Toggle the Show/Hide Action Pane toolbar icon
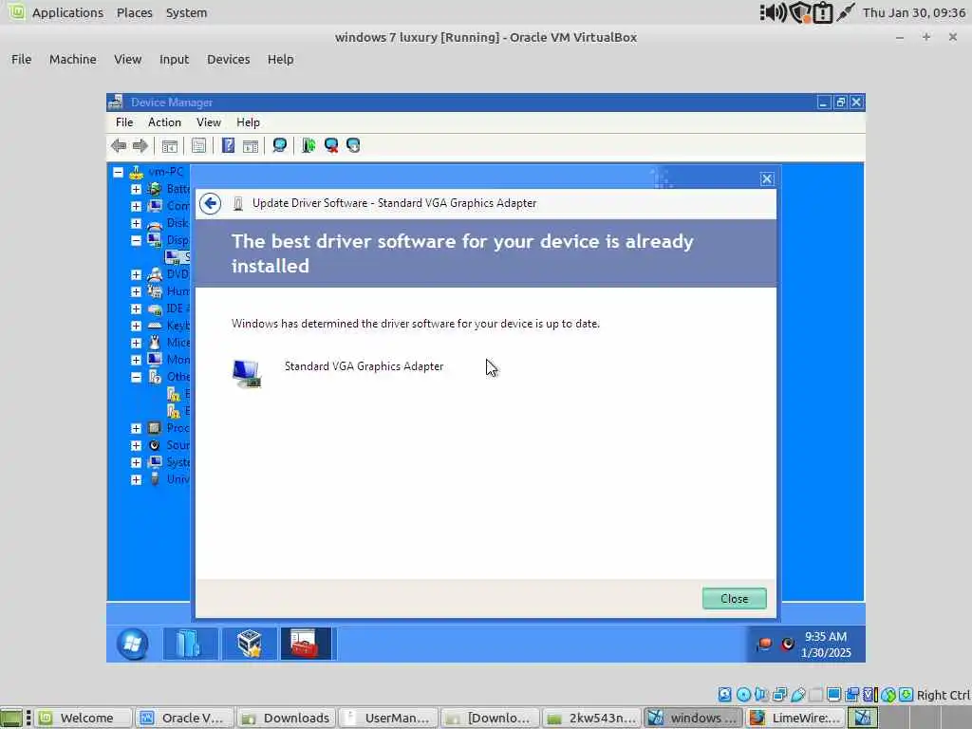 click(251, 145)
